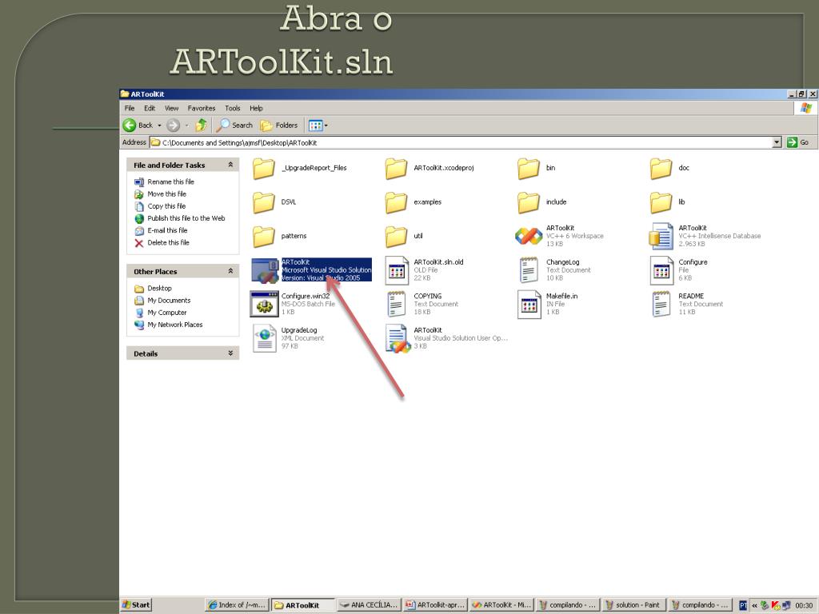The image size is (819, 614).
Task: Open the Views dropdown in toolbar
Action: click(x=318, y=126)
